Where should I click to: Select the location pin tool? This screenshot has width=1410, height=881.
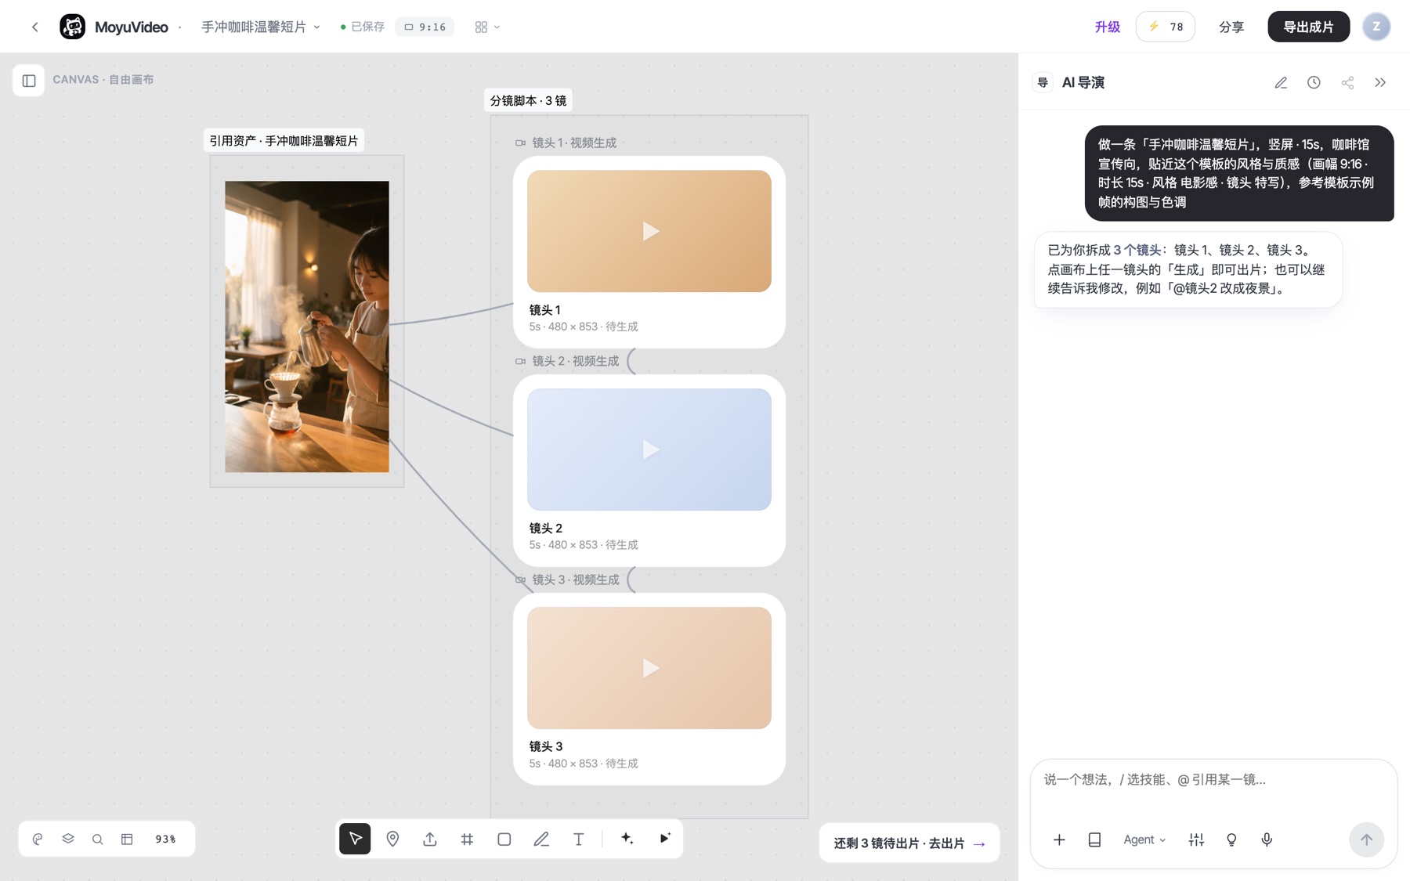pyautogui.click(x=392, y=839)
